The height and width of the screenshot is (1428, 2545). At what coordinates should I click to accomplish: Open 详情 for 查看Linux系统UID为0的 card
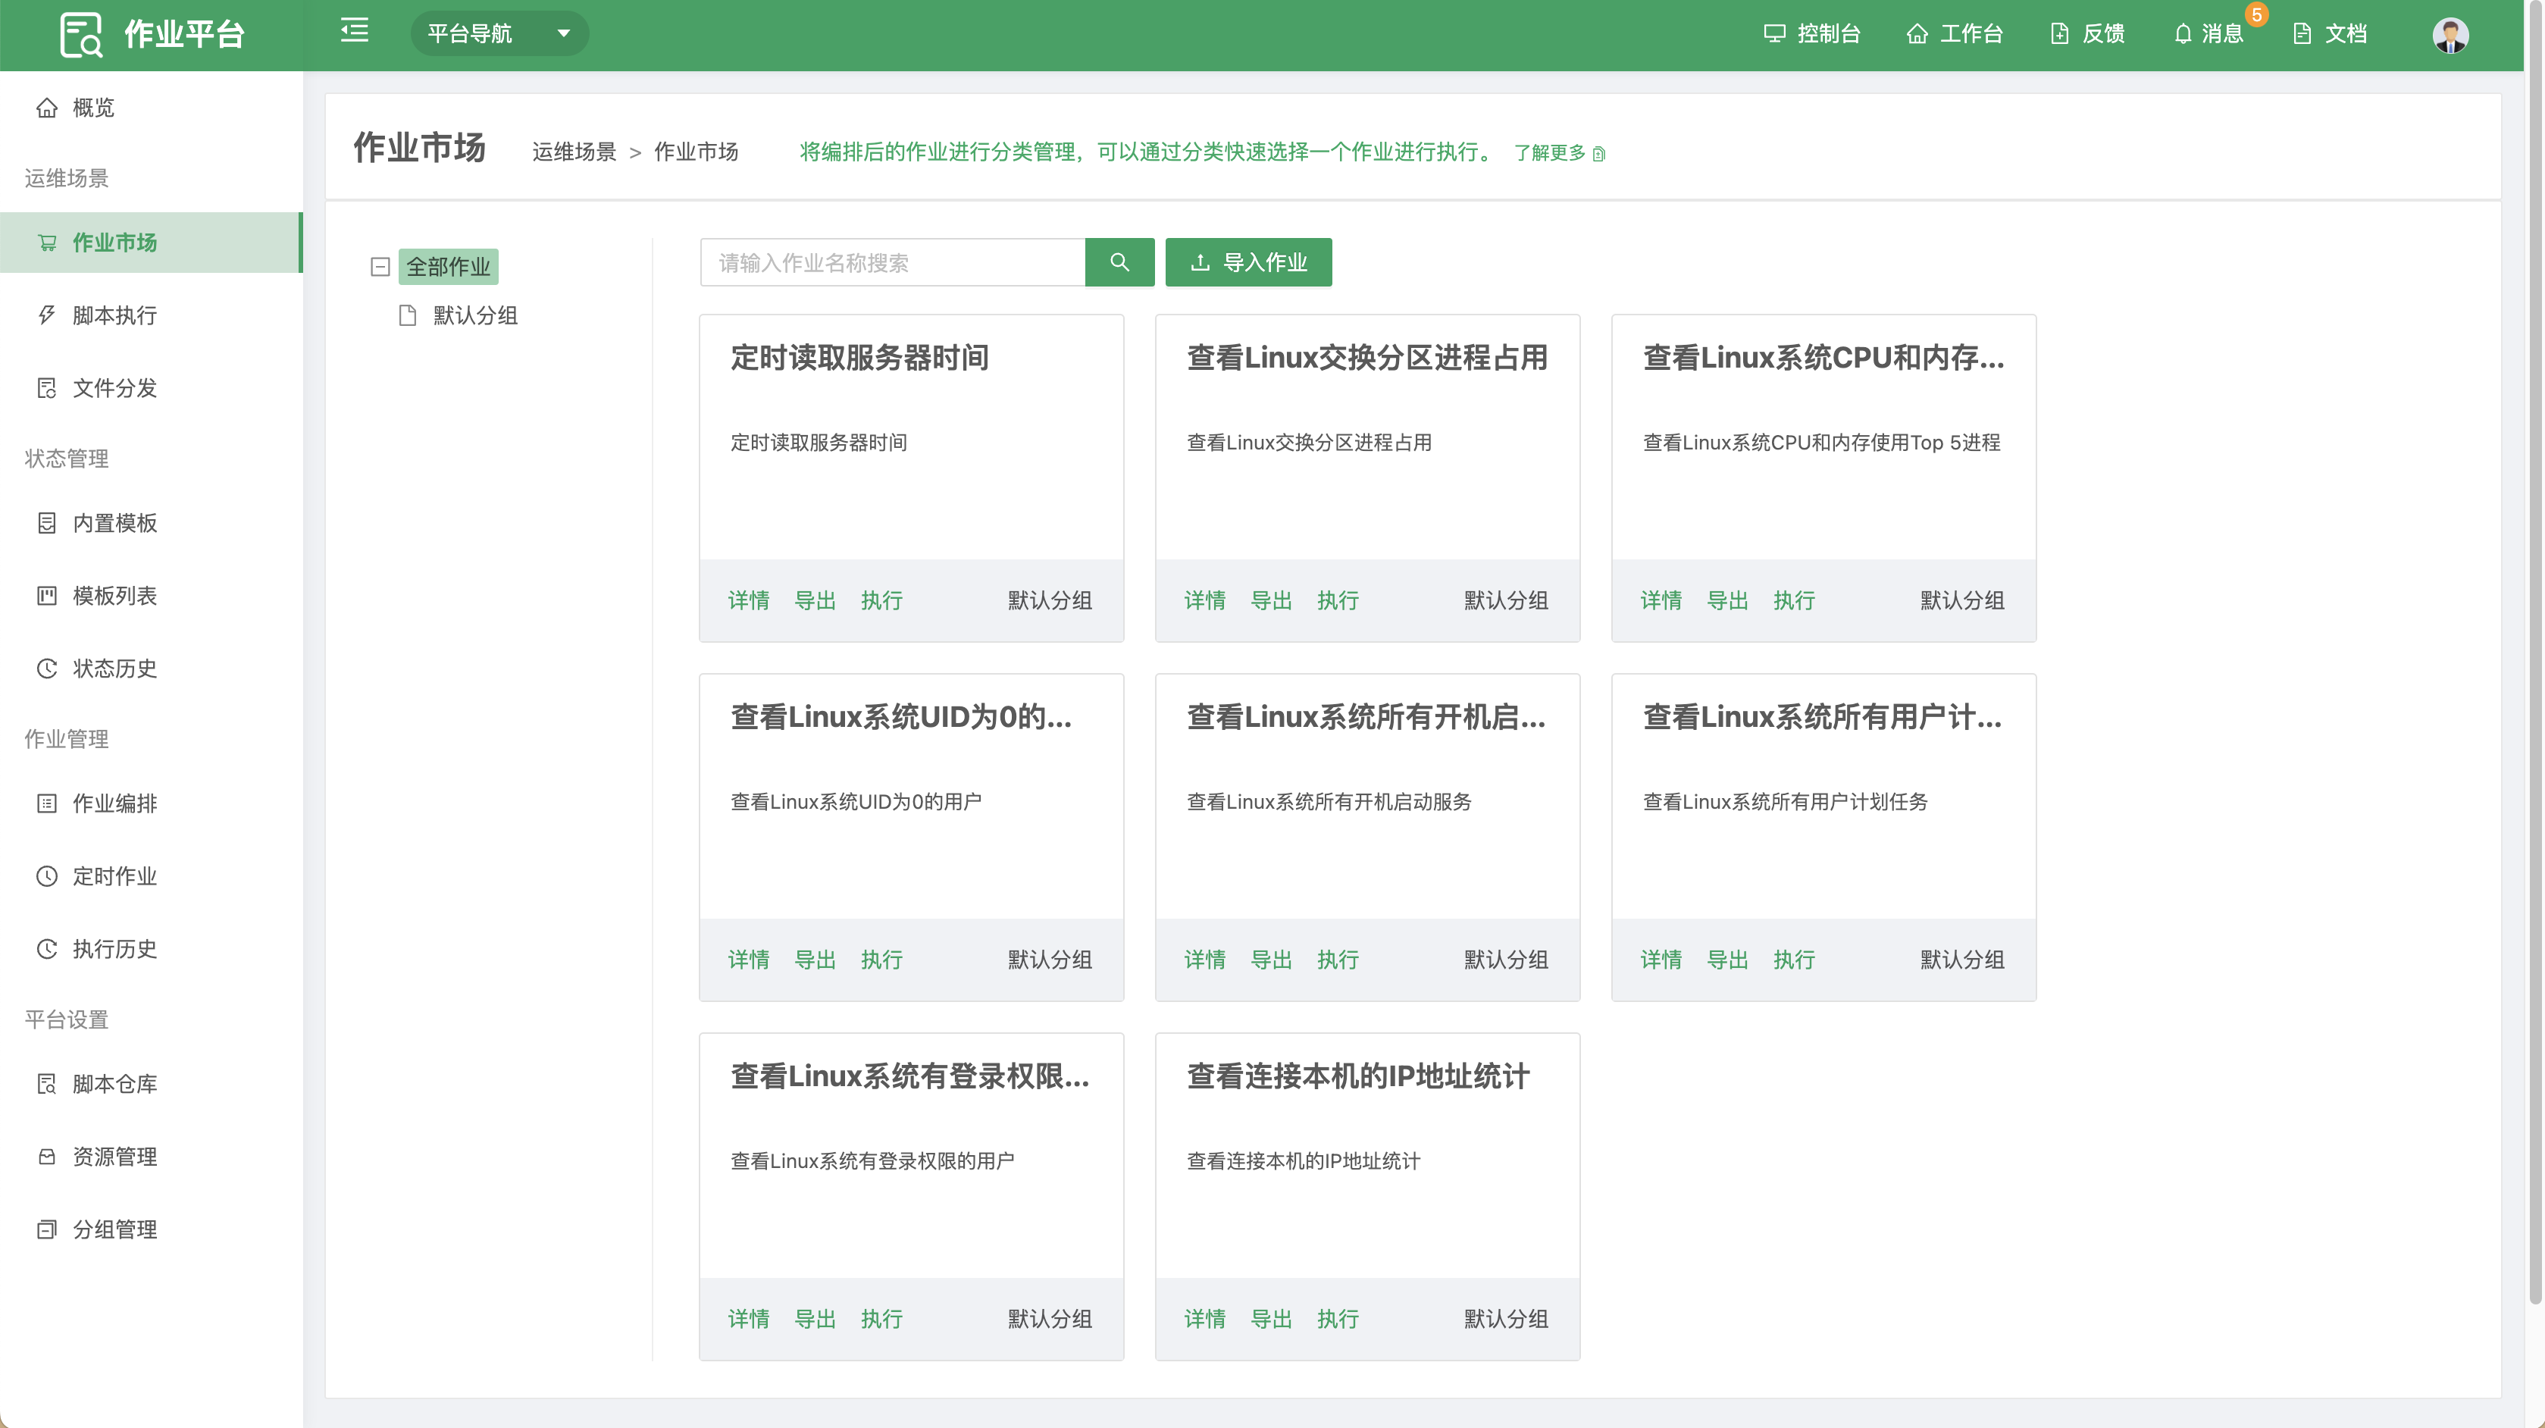[x=749, y=960]
